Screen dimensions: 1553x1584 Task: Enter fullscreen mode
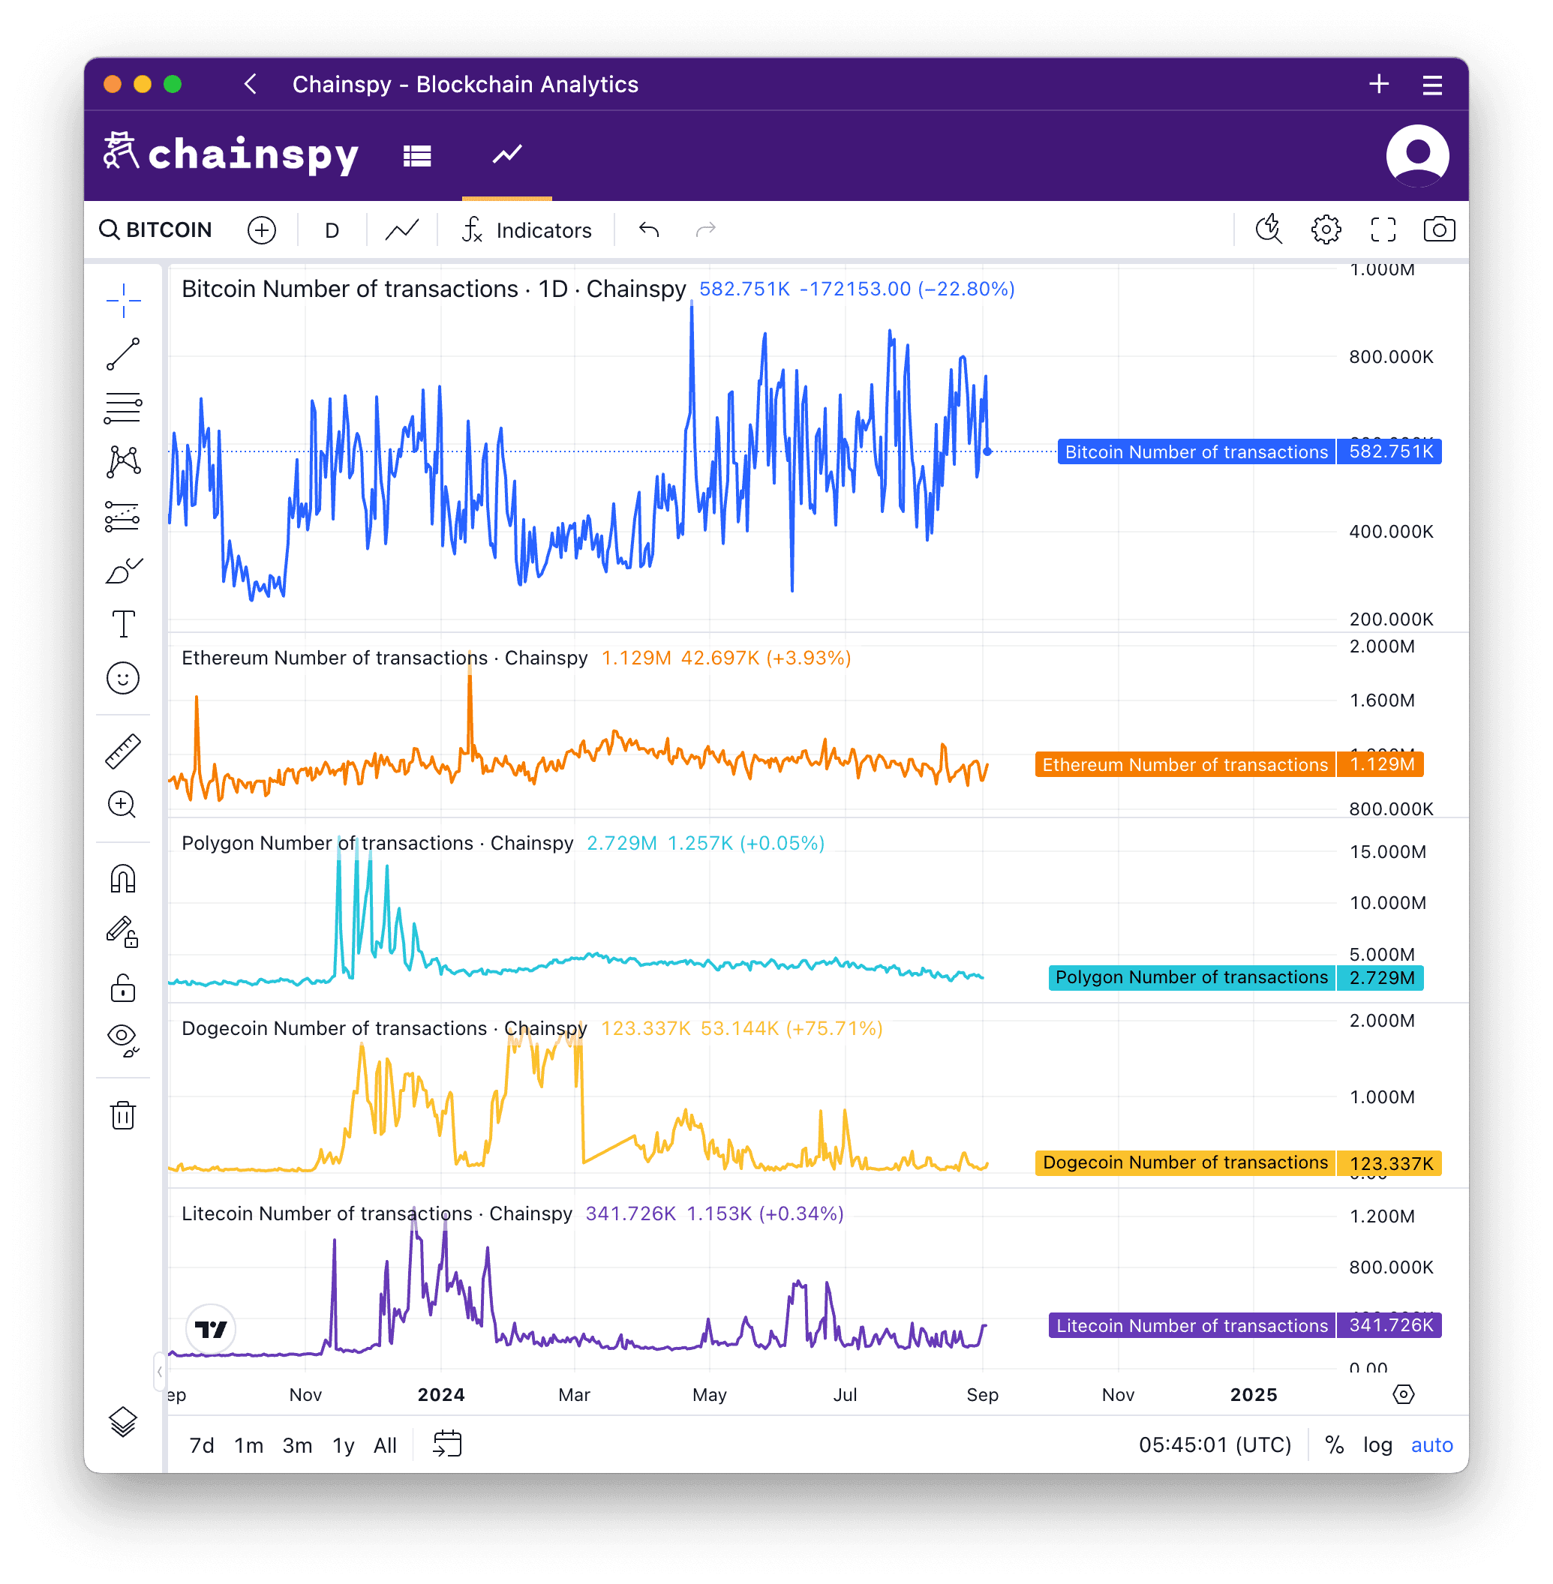[1383, 230]
